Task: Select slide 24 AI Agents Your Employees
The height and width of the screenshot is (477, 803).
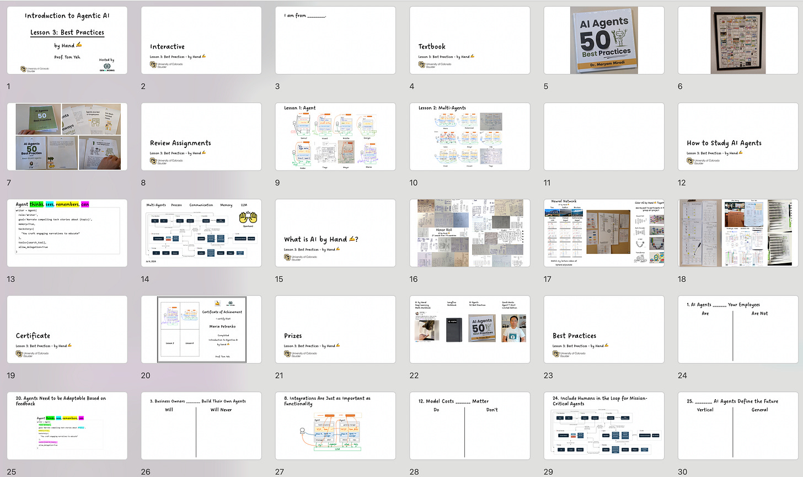Action: (738, 329)
